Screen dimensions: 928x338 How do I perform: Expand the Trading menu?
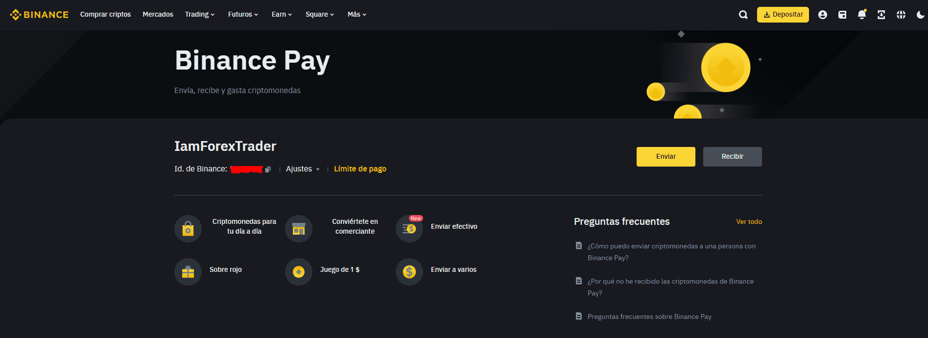coord(200,15)
